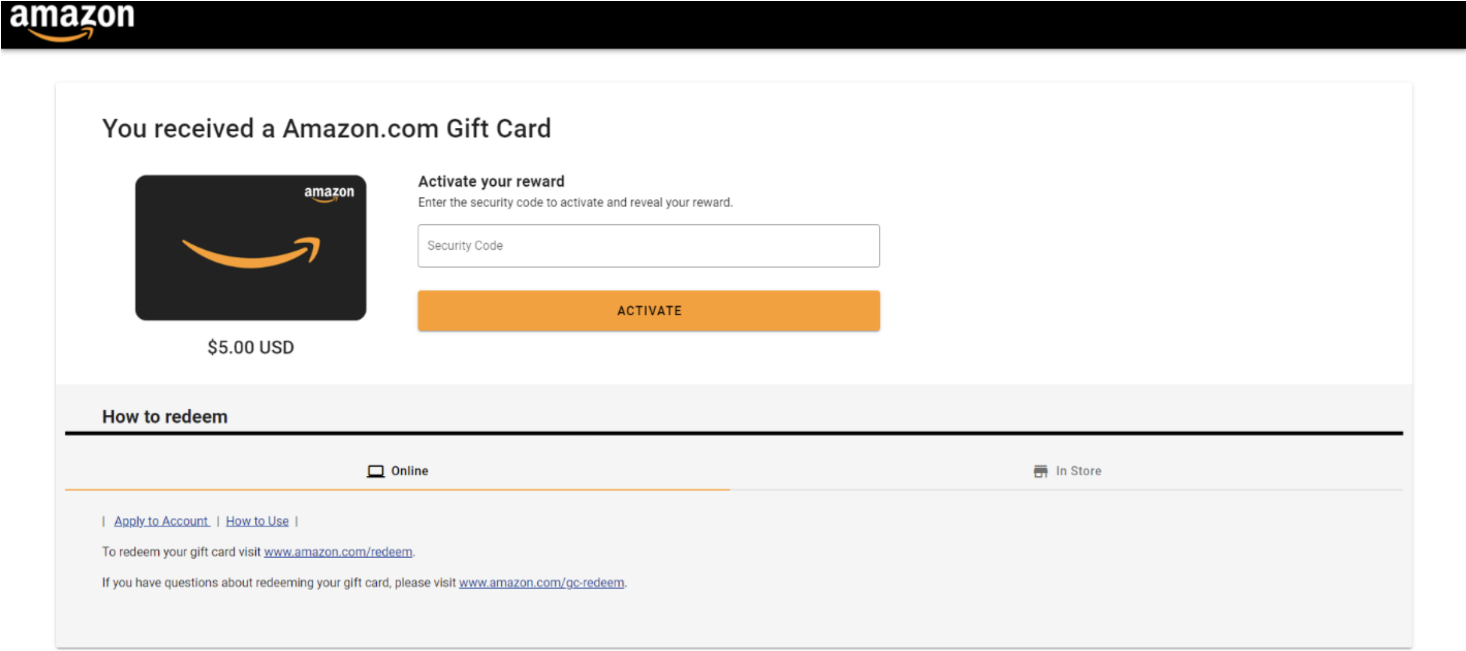The height and width of the screenshot is (651, 1466).
Task: Click the You received a Gift Card title
Action: coord(327,129)
